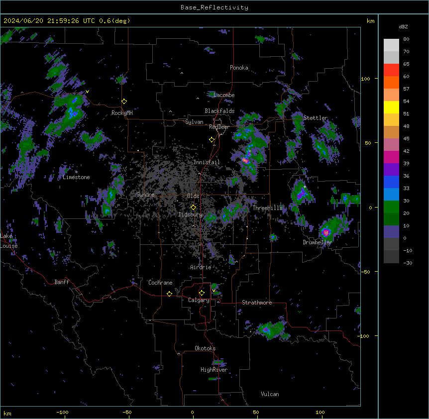Image resolution: width=429 pixels, height=419 pixels.
Task: Click the 65 value on the dBZ legend
Action: click(x=406, y=64)
